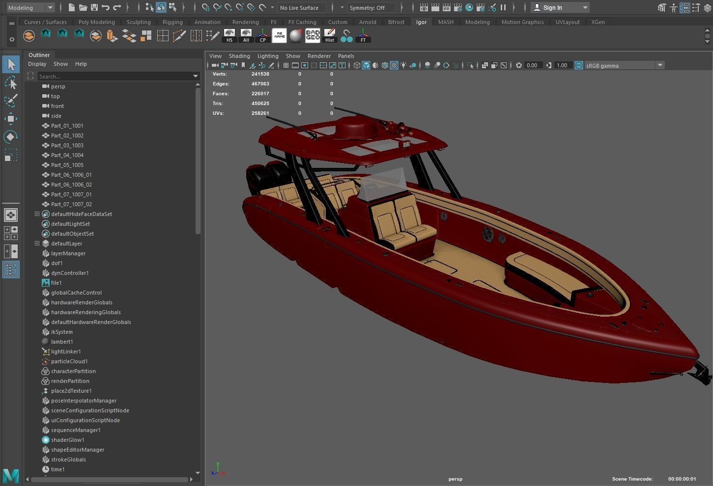This screenshot has height=486, width=713.
Task: Click the CP shelf icon
Action: click(263, 36)
